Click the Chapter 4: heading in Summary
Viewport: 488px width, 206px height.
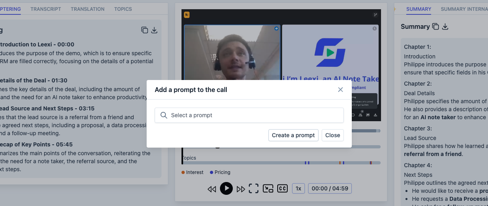pos(417,165)
